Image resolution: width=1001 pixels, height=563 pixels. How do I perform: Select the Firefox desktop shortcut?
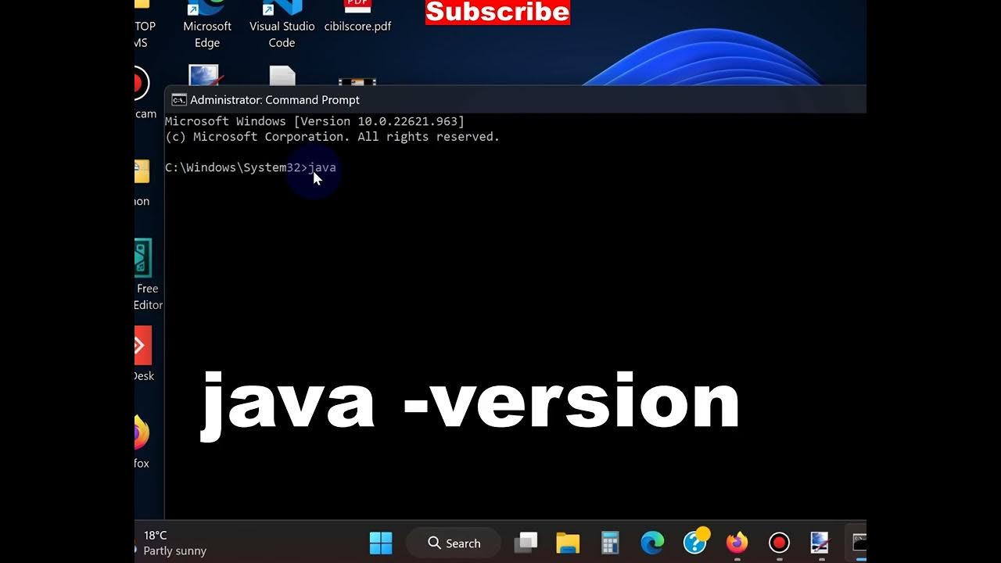pyautogui.click(x=142, y=442)
